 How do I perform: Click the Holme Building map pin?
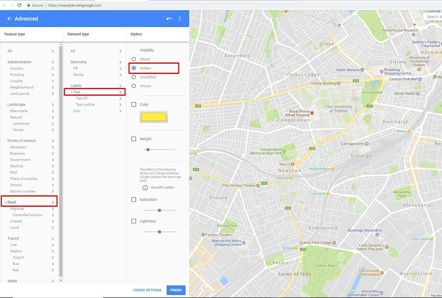[338, 83]
